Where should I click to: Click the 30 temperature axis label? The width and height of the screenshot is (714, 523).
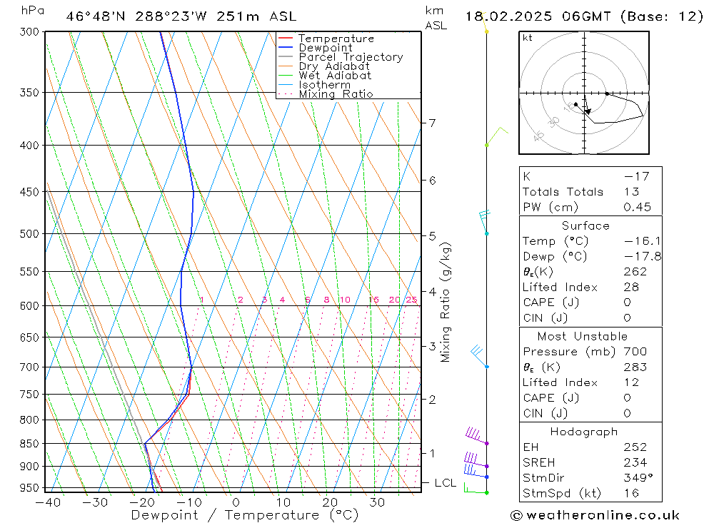377,502
